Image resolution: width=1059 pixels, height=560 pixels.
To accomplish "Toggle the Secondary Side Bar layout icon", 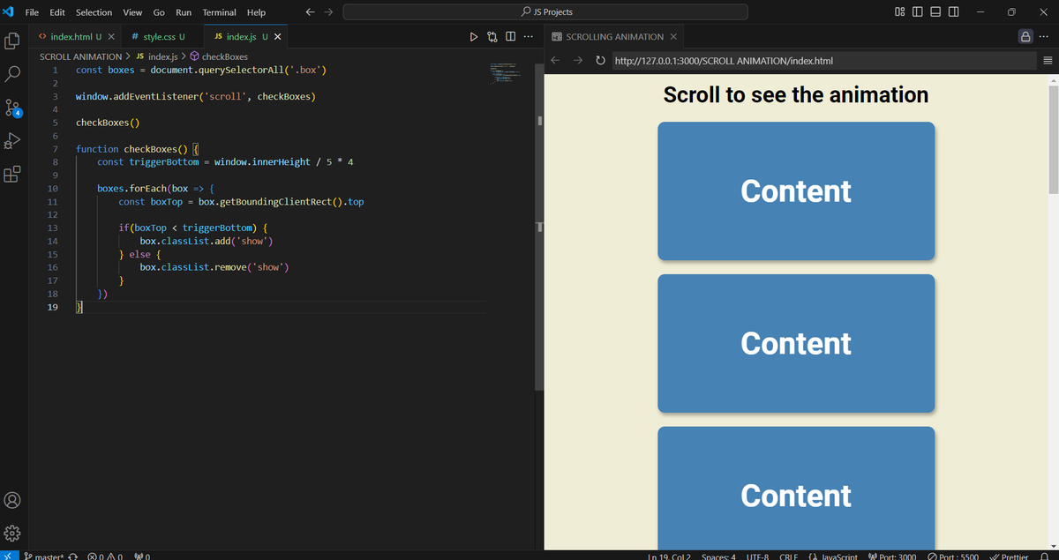I will 953,12.
